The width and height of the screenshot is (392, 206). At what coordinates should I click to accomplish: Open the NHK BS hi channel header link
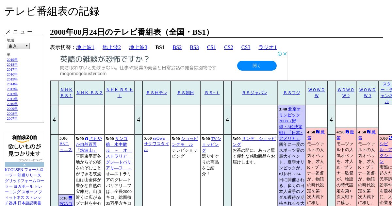(x=120, y=93)
